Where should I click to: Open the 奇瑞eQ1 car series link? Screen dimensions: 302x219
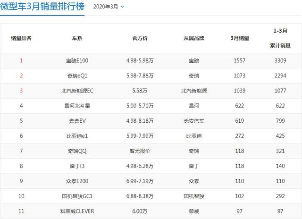point(77,76)
